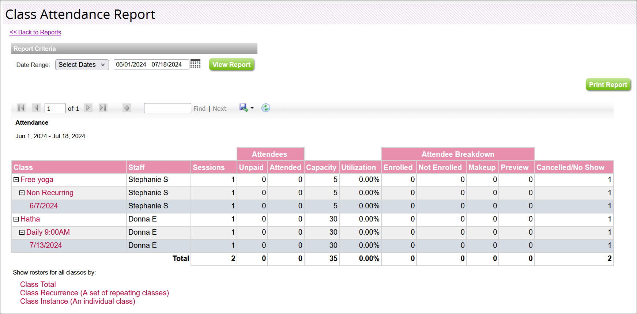Screen dimensions: 637x314
Task: Go to next page of report
Action: tap(88, 108)
